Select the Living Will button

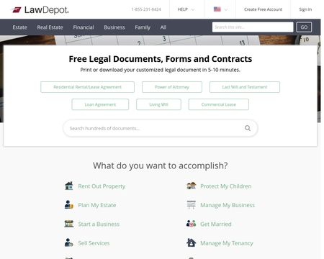coord(158,104)
